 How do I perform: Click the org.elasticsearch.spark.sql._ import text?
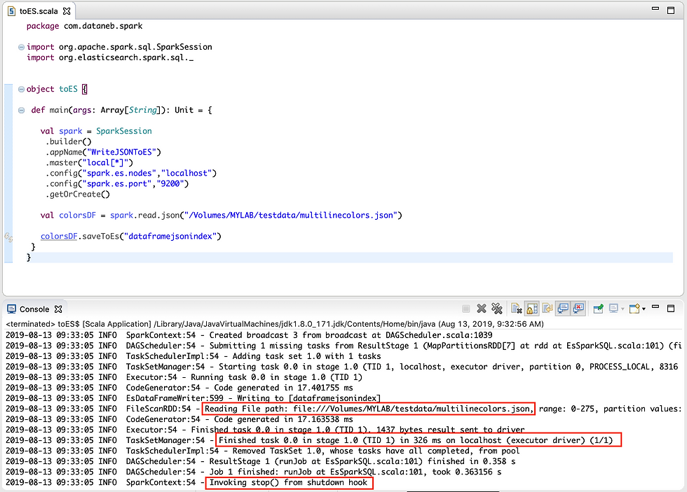[x=126, y=57]
